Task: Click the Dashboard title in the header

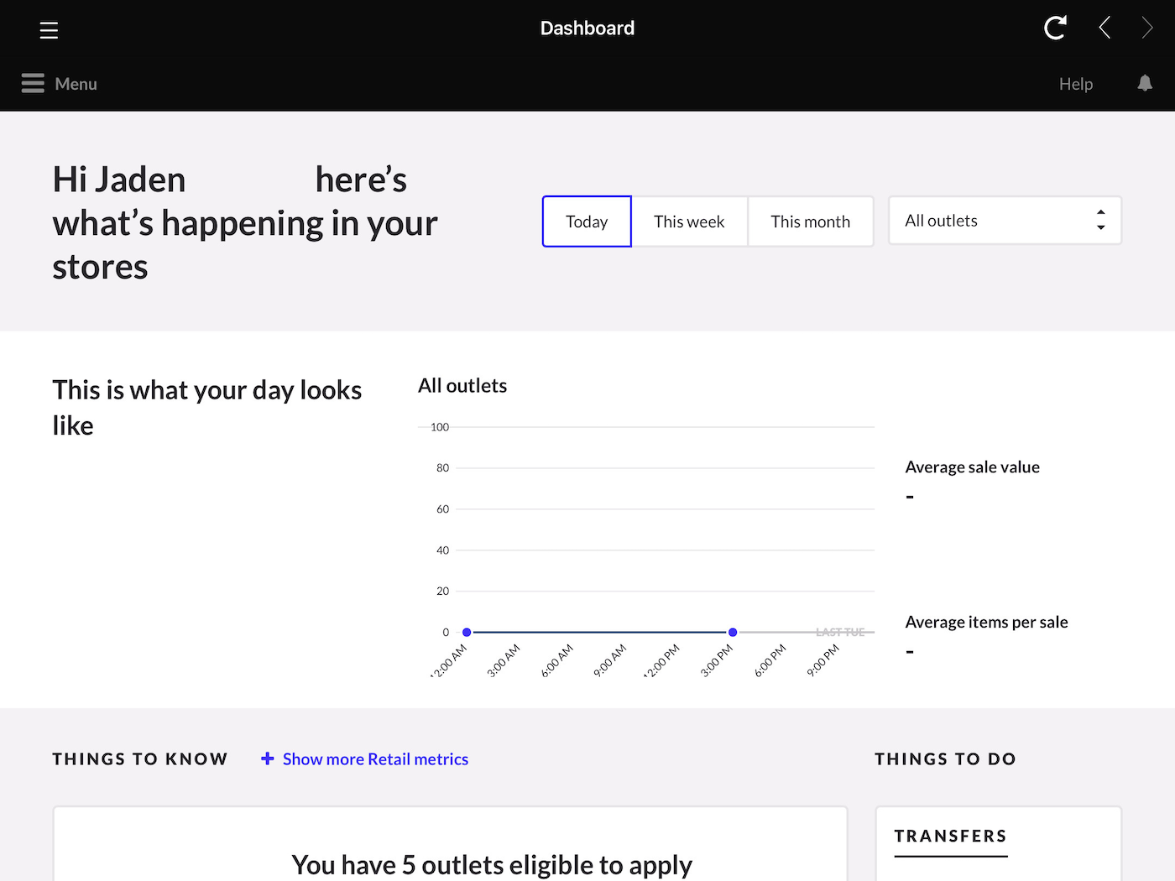Action: tap(587, 28)
